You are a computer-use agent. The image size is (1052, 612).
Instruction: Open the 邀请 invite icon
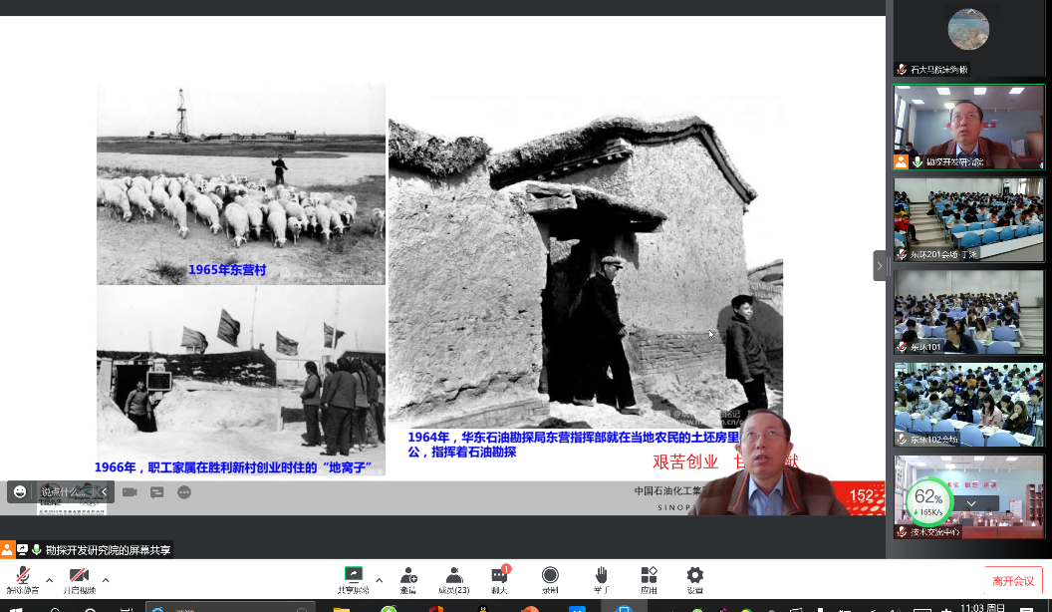coord(408,579)
